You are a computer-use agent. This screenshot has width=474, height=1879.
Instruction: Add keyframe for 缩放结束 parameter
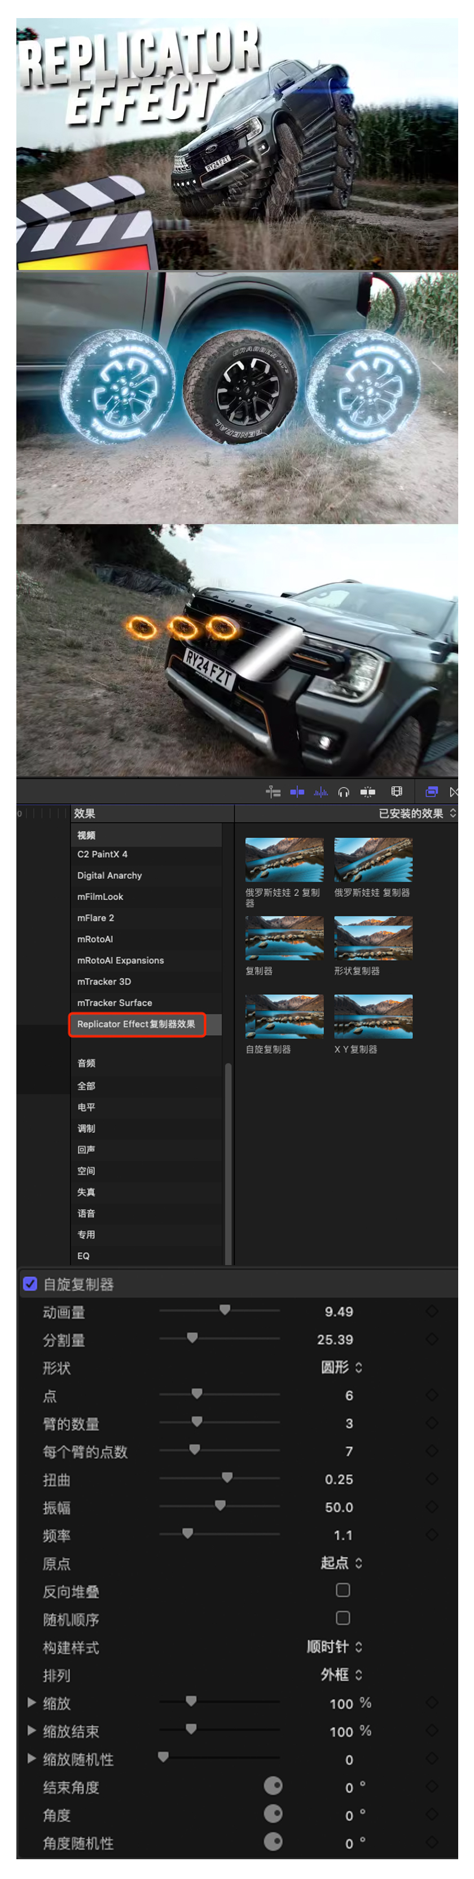click(x=432, y=1730)
